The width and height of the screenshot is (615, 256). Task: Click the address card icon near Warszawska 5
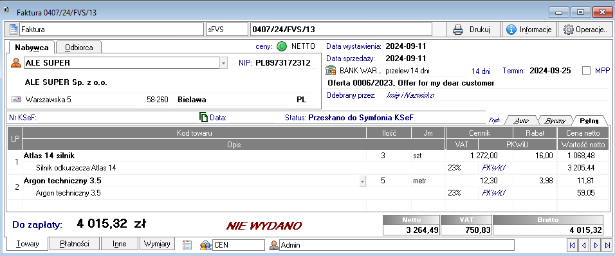pyautogui.click(x=16, y=100)
